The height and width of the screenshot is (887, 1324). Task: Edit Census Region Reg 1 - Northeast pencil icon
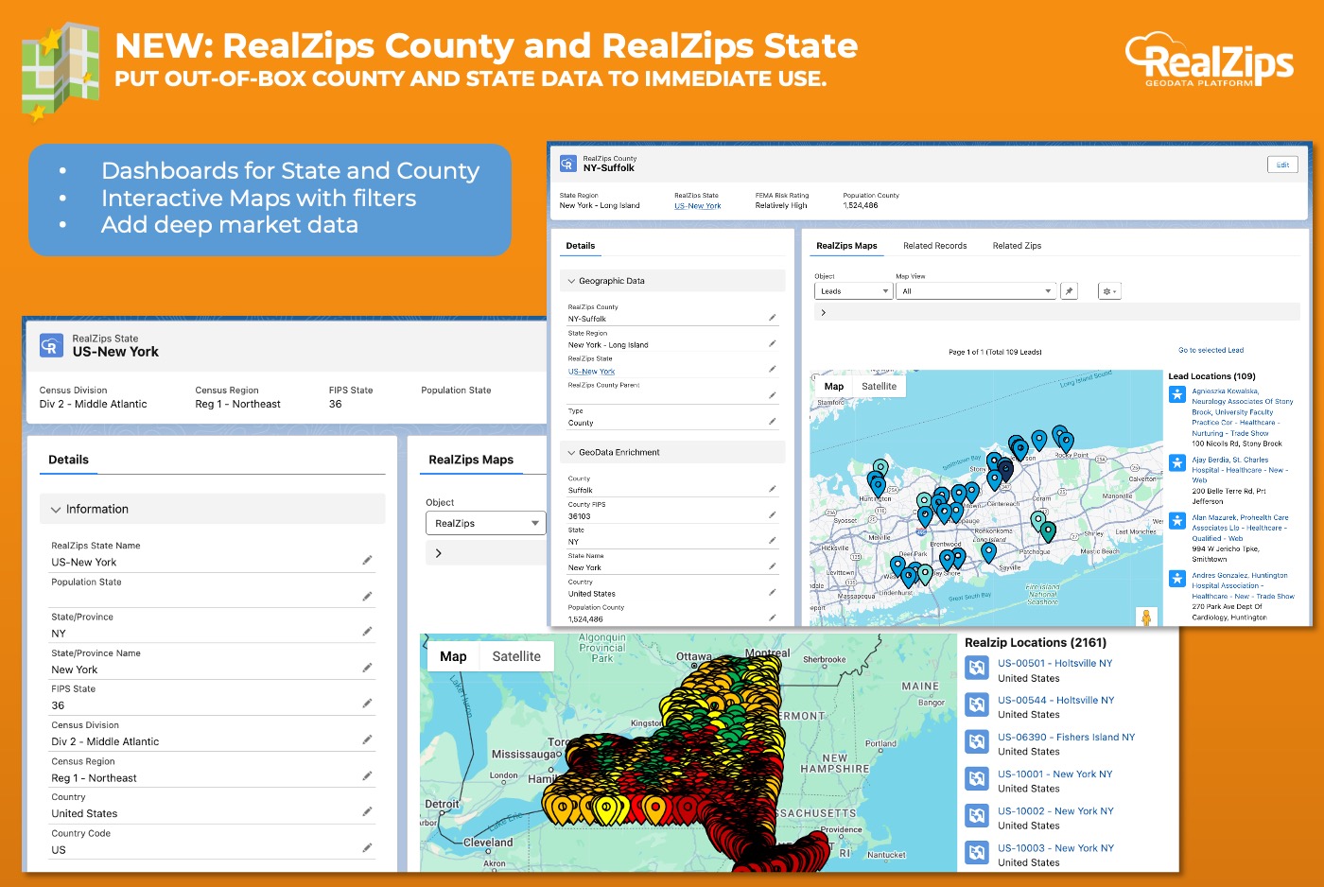pos(367,776)
